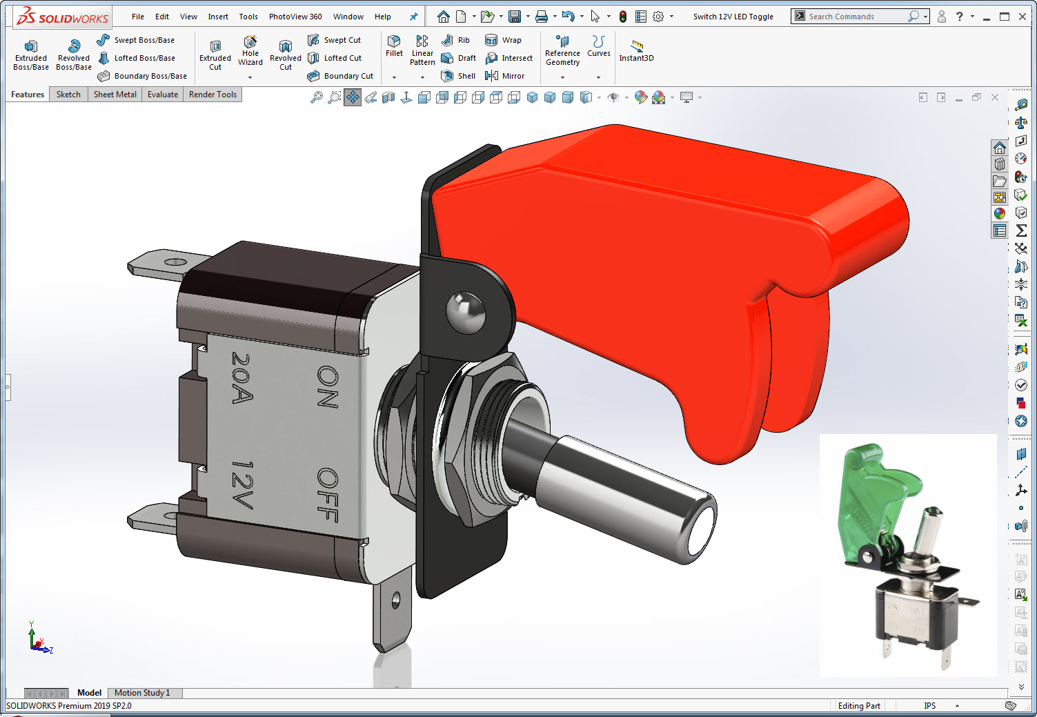
Task: Select the Model tab at bottom
Action: 89,693
